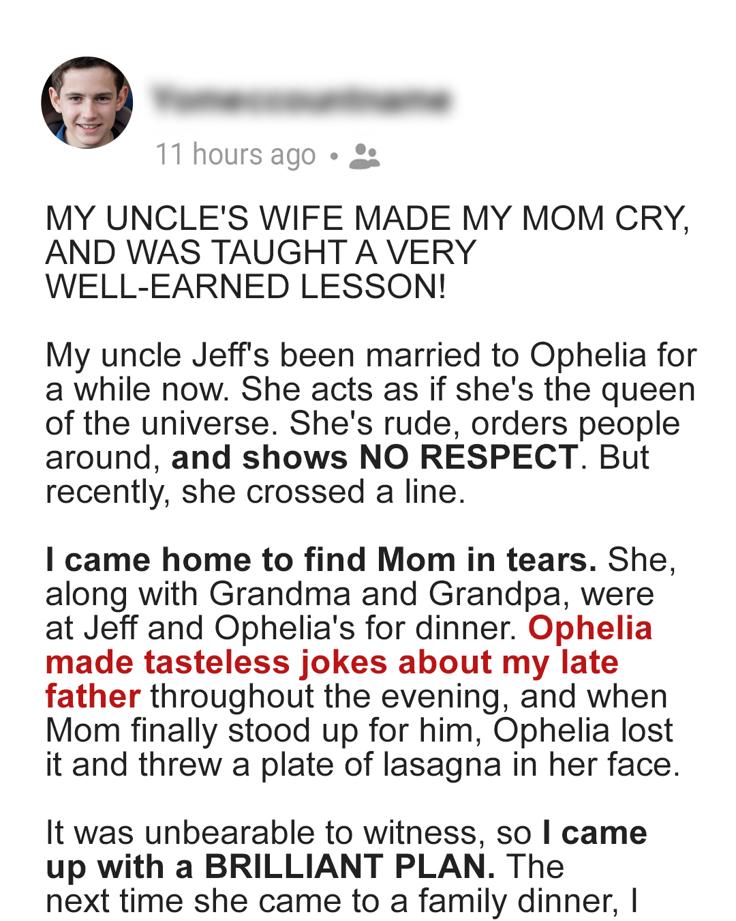The height and width of the screenshot is (921, 736).
Task: Click the line 'AND WAS TAUGHT A VERY'
Action: tap(261, 253)
